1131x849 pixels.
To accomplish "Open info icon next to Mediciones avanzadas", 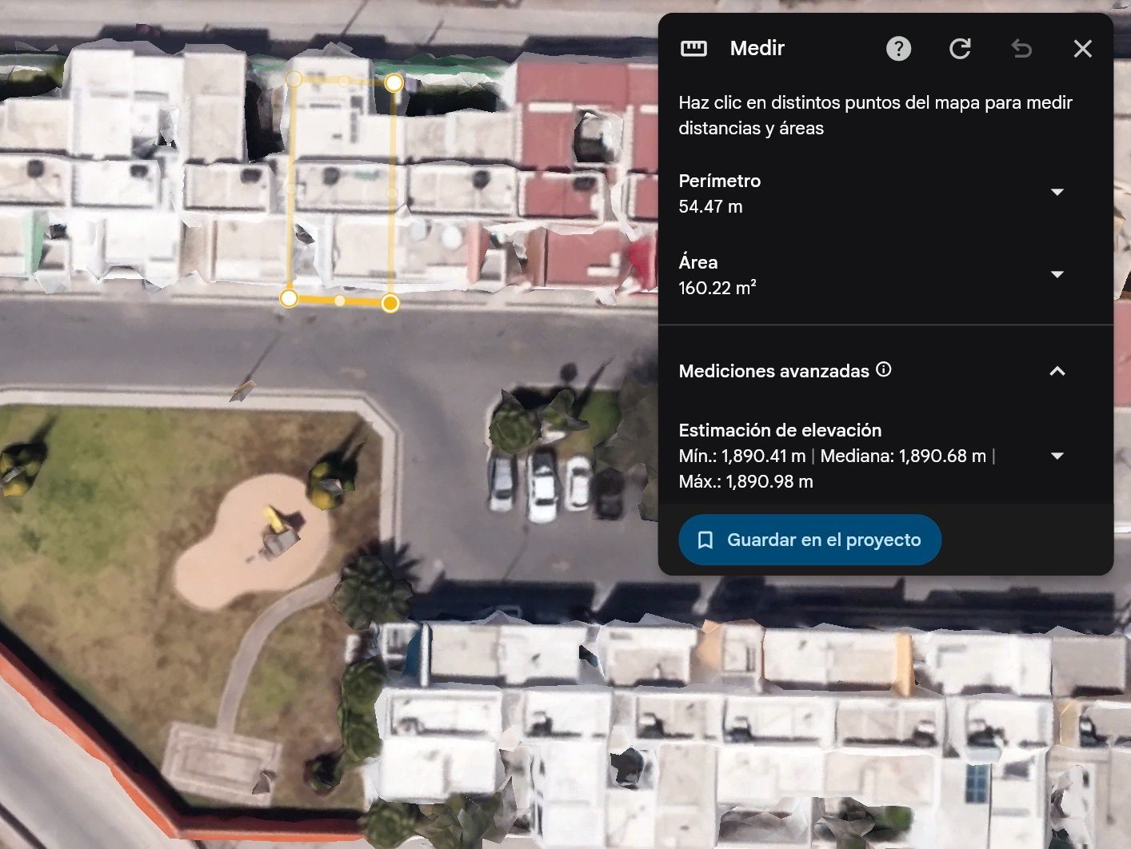I will (x=883, y=369).
